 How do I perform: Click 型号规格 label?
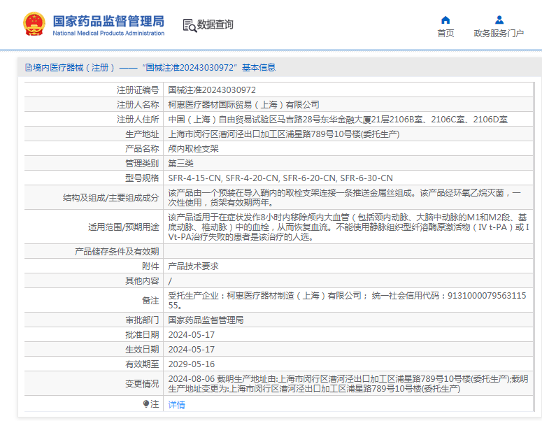(142, 178)
